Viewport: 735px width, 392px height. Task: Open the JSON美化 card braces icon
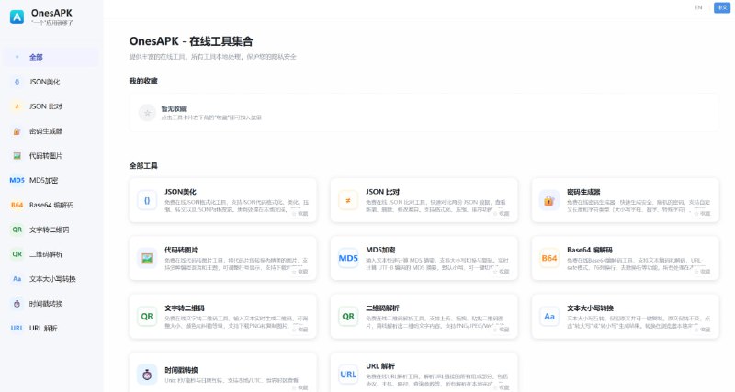tap(147, 200)
